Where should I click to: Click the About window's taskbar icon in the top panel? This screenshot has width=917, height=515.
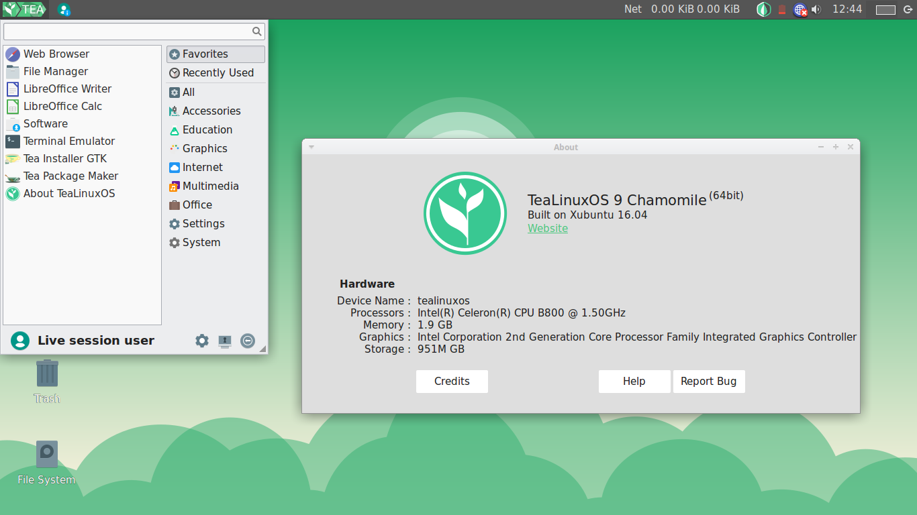(x=64, y=9)
